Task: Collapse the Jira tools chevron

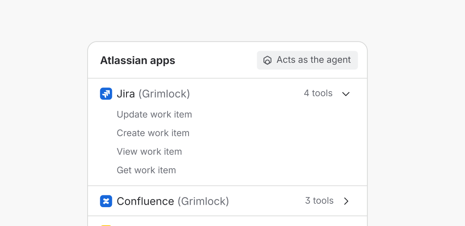Action: tap(346, 94)
